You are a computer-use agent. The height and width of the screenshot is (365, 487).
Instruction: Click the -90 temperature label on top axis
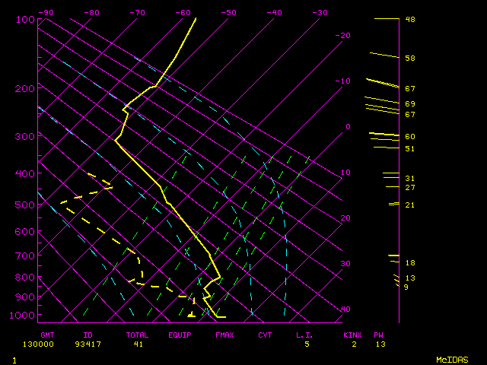click(46, 12)
